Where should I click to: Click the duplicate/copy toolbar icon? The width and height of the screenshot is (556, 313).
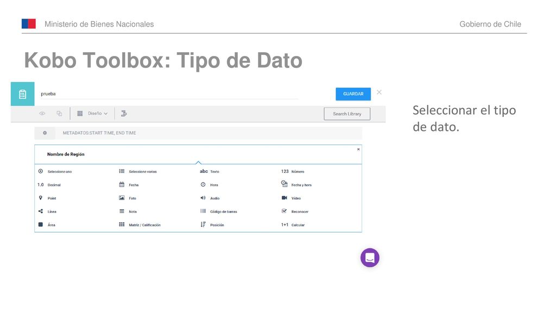coord(59,114)
